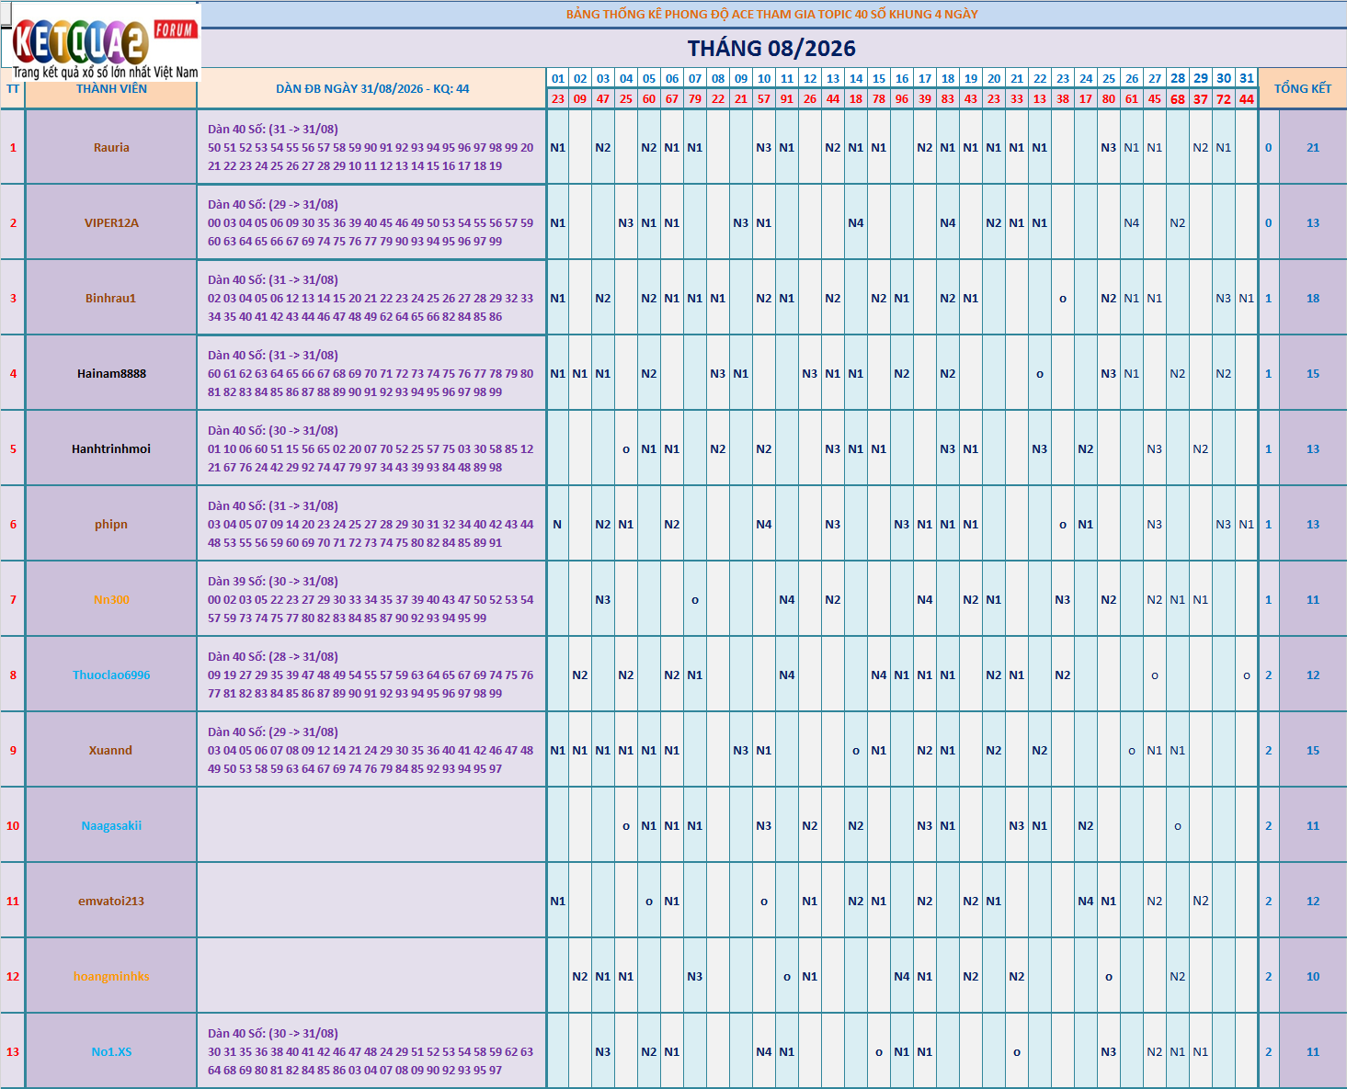The width and height of the screenshot is (1347, 1089).
Task: Select result '91' under day 11
Action: click(x=787, y=99)
